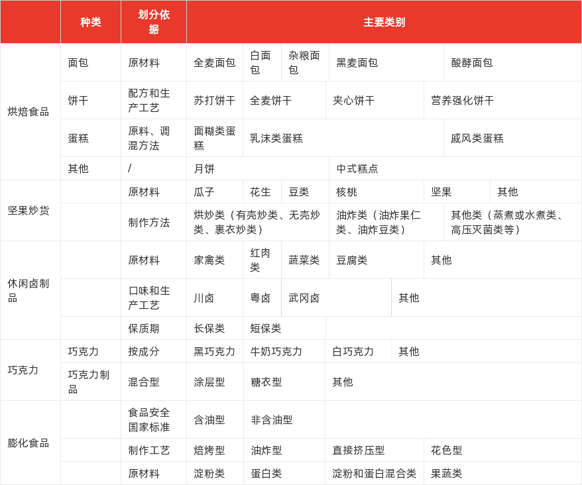Click the 月饼 cell

click(x=258, y=168)
